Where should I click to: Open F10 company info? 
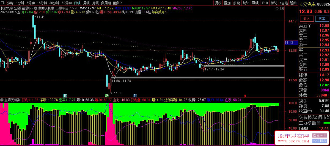[265, 3]
